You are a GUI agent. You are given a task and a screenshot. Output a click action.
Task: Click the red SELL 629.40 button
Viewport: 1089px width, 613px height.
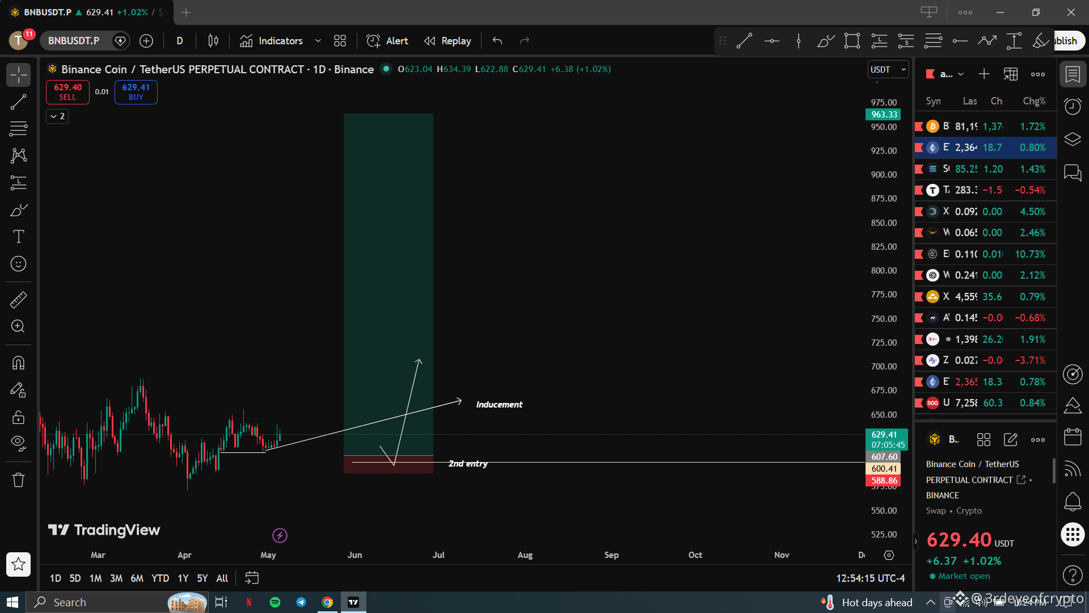pos(67,92)
